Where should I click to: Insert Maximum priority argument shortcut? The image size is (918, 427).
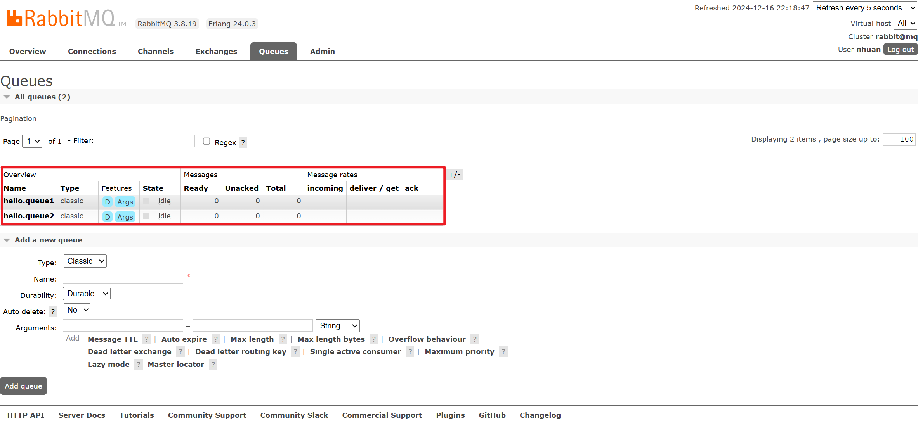[460, 351]
